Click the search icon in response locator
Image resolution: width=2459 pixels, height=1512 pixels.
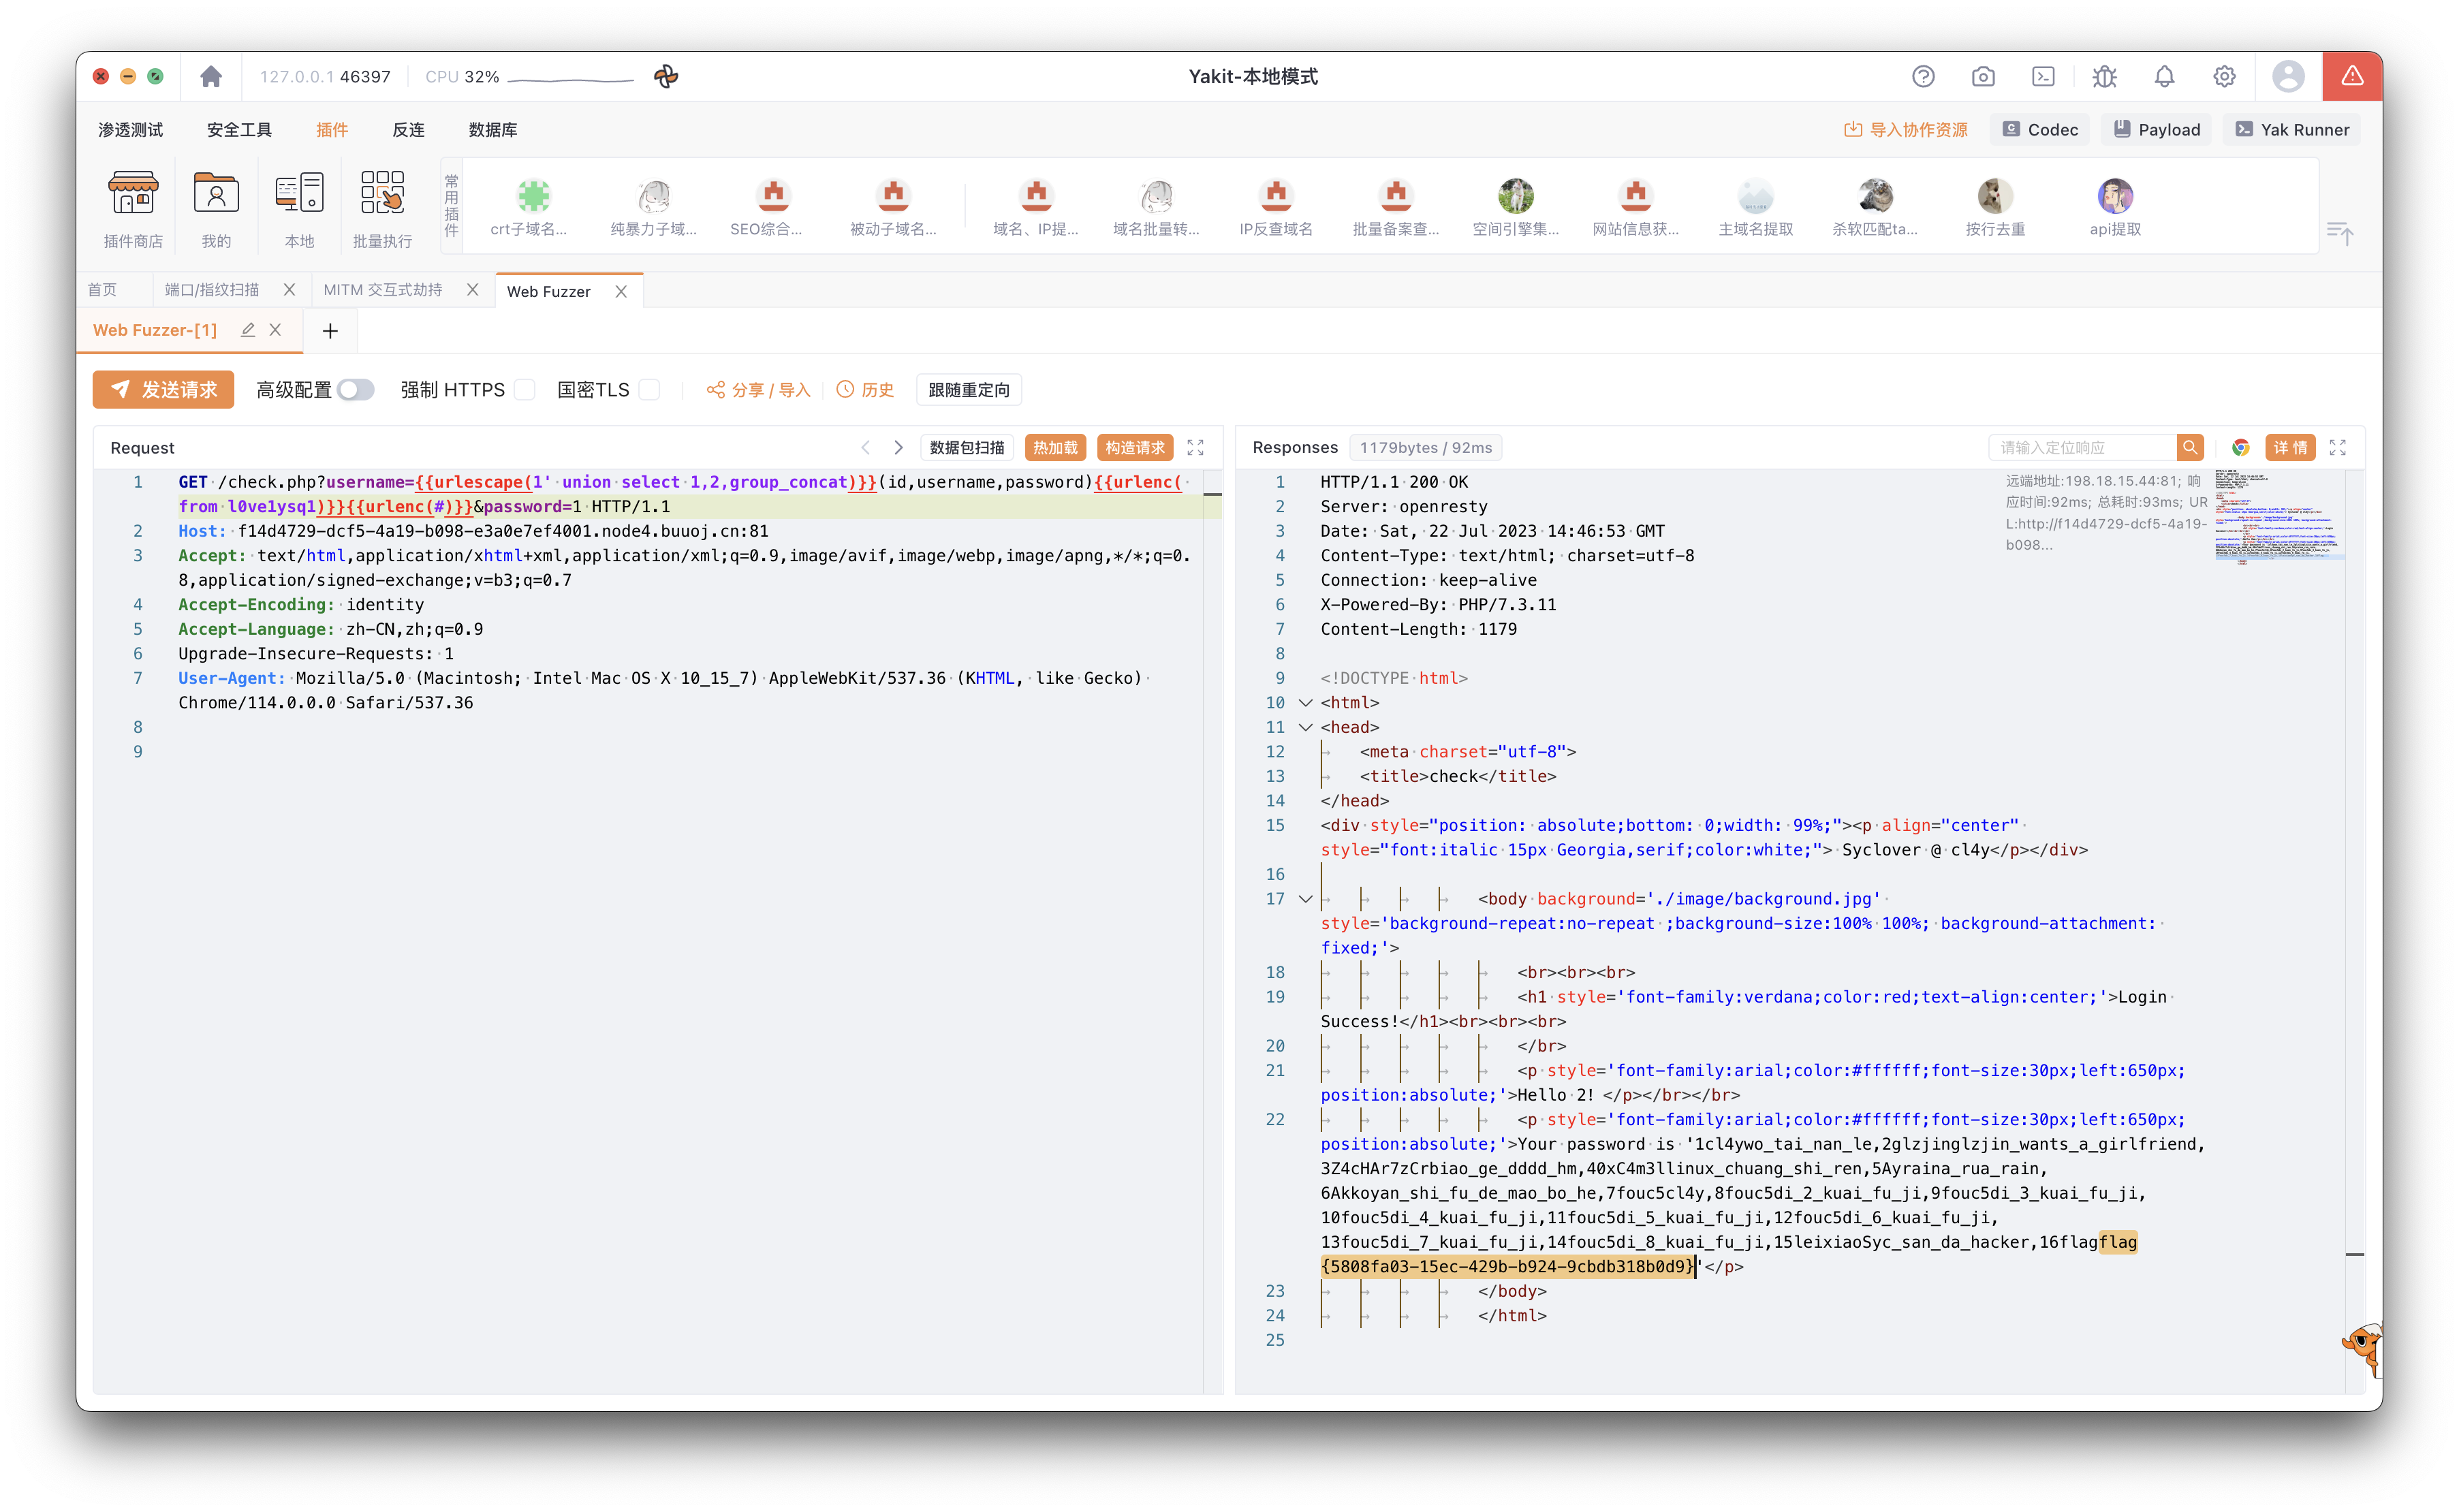(2190, 448)
